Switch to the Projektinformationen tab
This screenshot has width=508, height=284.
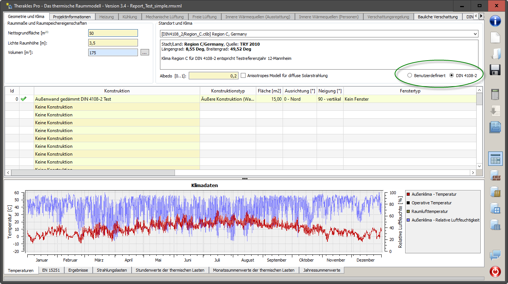point(72,17)
